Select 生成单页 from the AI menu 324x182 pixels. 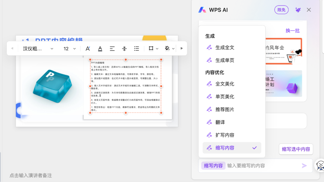[232, 60]
